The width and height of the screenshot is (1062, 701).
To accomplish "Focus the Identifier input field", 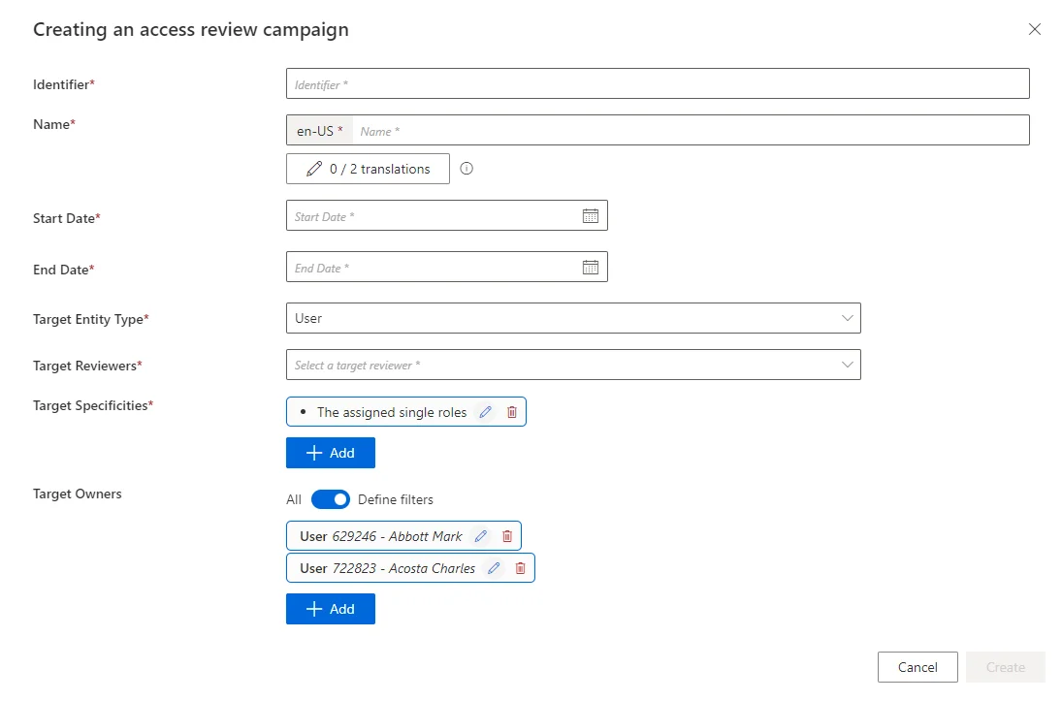I will [658, 83].
